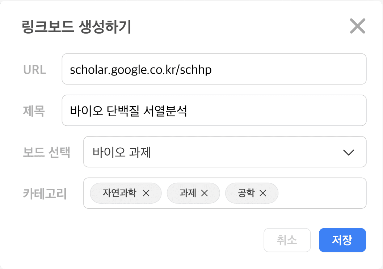This screenshot has width=383, height=269.
Task: Click the 바이오 단백질 서열분석 title text
Action: pos(129,110)
